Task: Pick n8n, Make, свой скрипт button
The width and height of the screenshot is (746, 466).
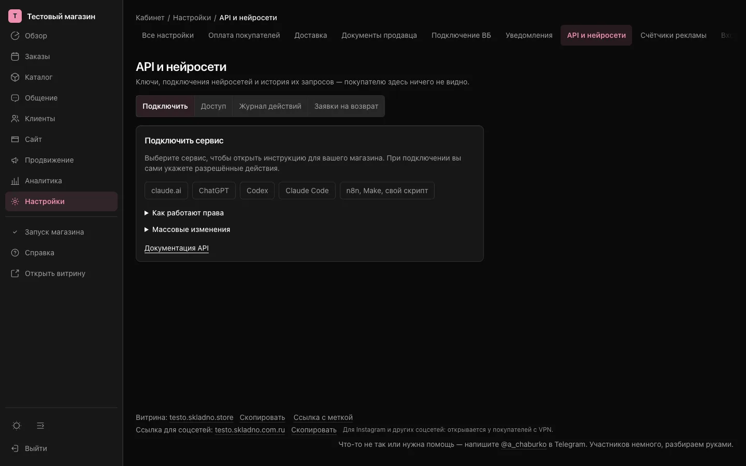Action: tap(387, 191)
